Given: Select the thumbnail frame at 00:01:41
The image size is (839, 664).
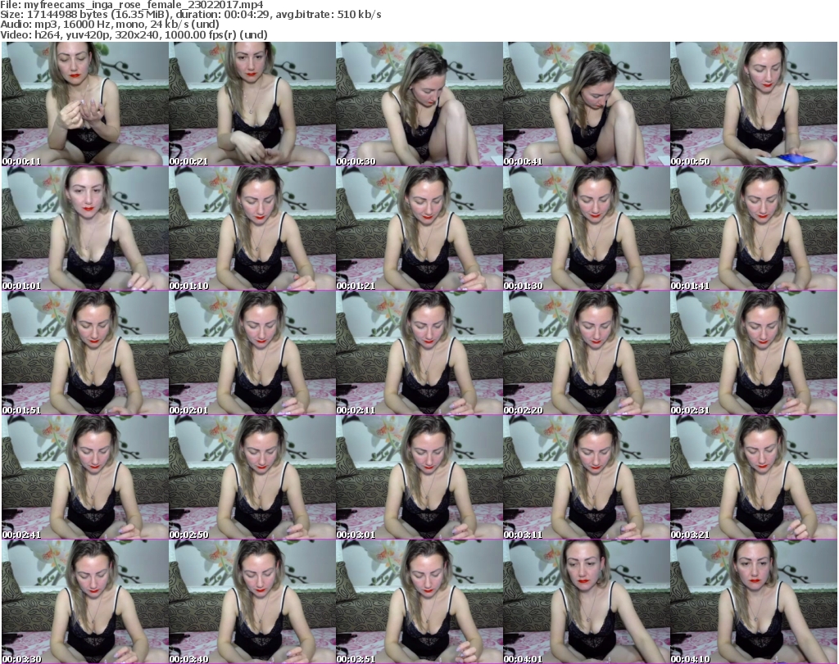Looking at the screenshot, I should click(x=753, y=228).
